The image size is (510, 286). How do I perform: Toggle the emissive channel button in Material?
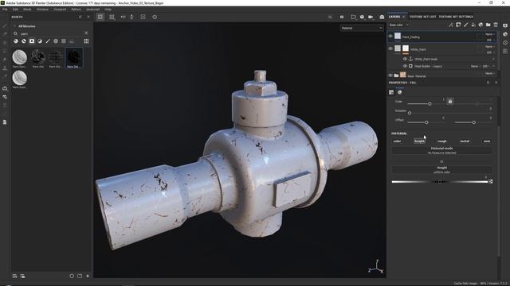point(487,141)
